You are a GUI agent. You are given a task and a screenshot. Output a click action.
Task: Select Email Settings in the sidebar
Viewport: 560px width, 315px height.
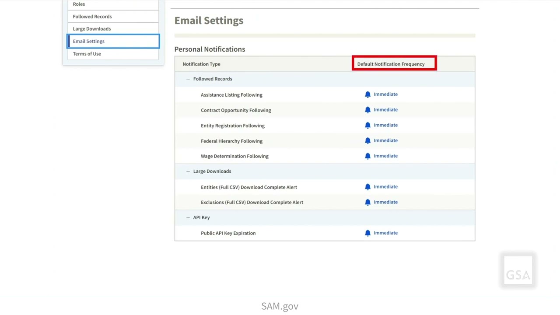tap(89, 41)
